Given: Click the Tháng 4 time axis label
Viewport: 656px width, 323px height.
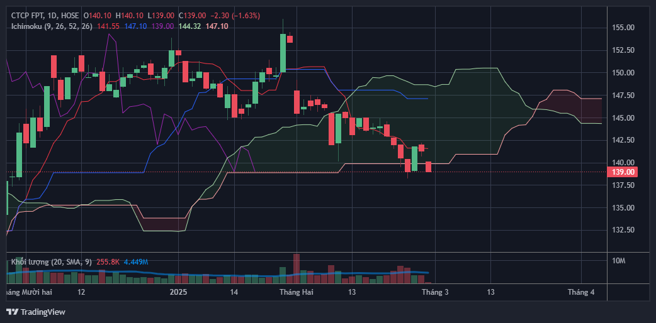Looking at the screenshot, I should tap(580, 292).
